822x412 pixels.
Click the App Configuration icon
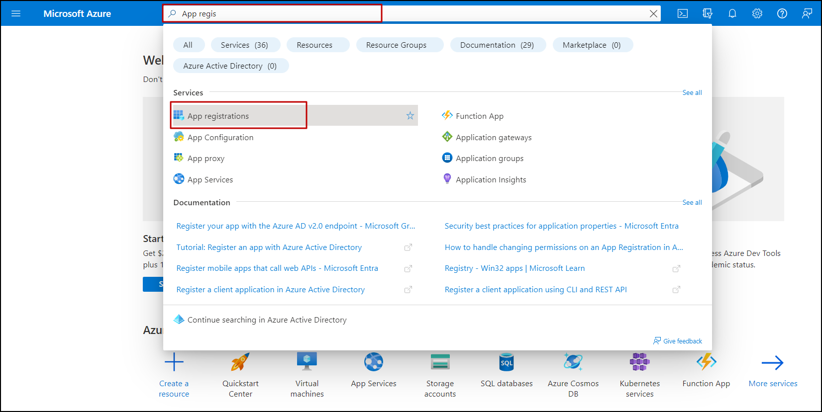pyautogui.click(x=179, y=137)
